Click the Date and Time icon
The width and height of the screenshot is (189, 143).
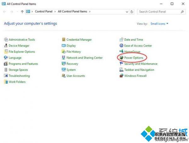[x=121, y=39]
